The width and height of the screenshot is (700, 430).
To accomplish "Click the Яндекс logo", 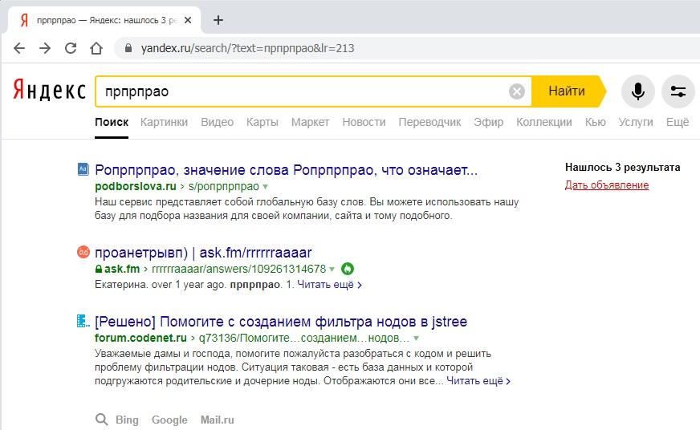I will tap(49, 90).
